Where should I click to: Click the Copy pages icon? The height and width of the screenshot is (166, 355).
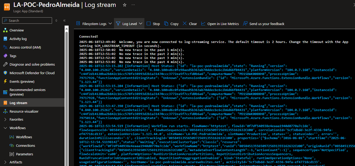166,23
